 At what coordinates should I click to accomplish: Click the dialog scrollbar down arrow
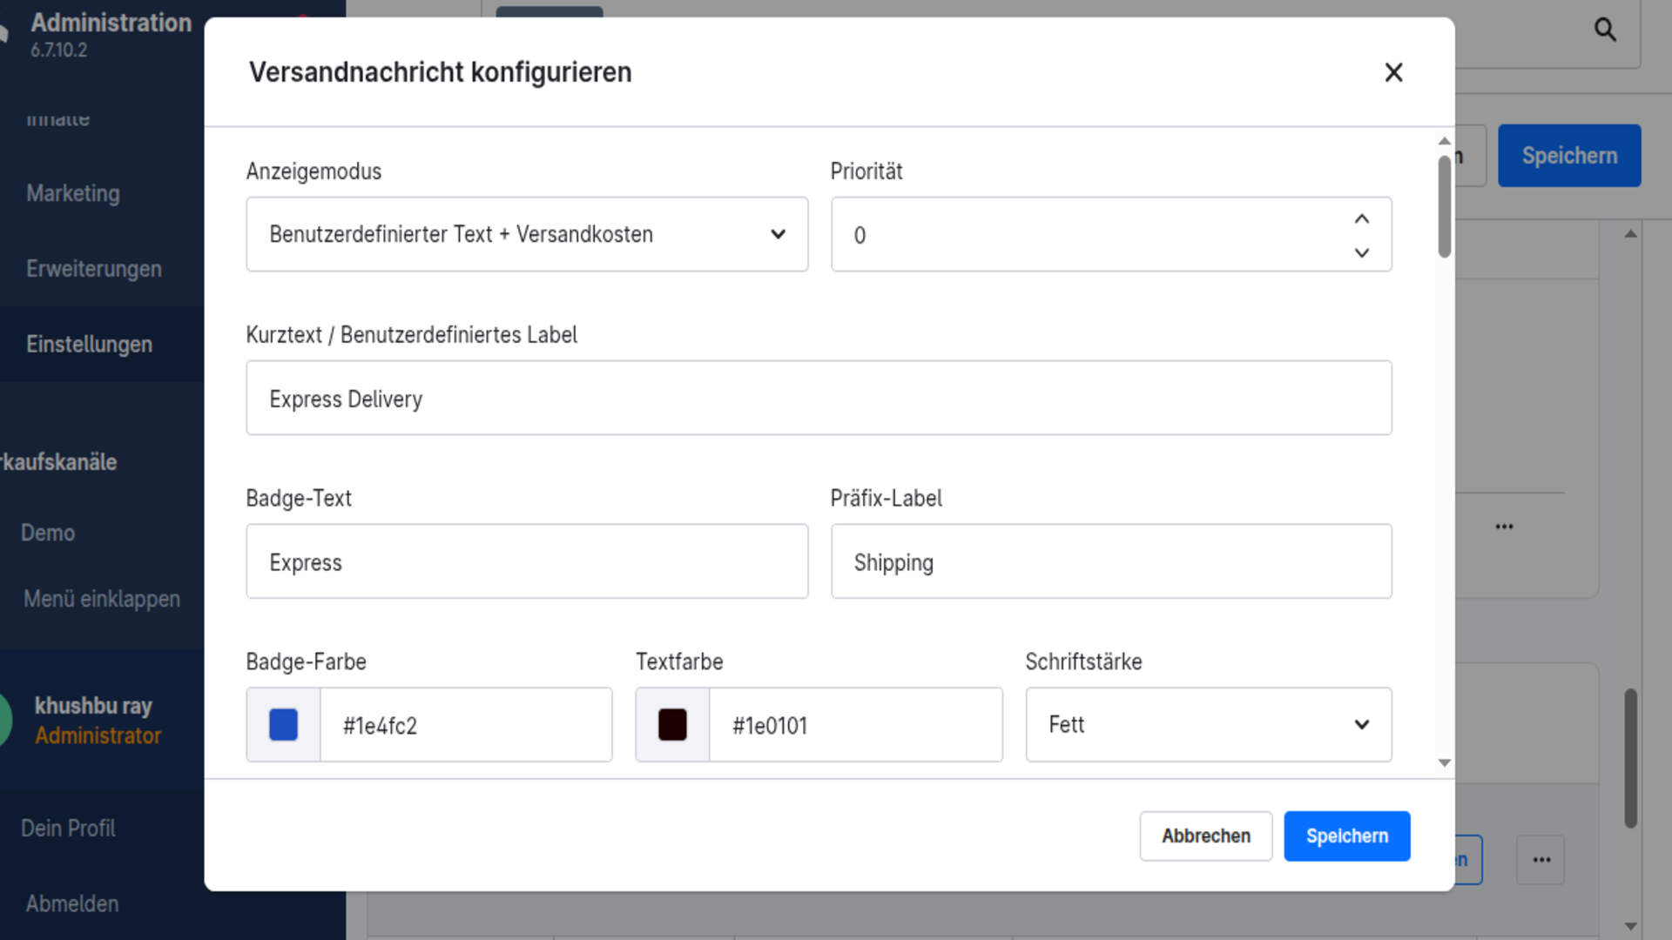tap(1445, 763)
